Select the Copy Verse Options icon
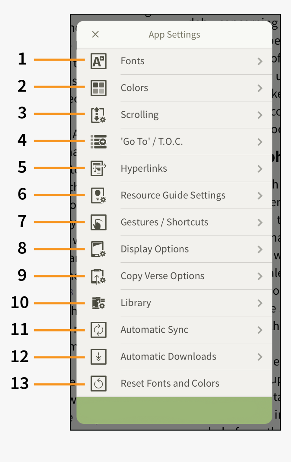Viewport: 291px width, 462px height. click(98, 276)
